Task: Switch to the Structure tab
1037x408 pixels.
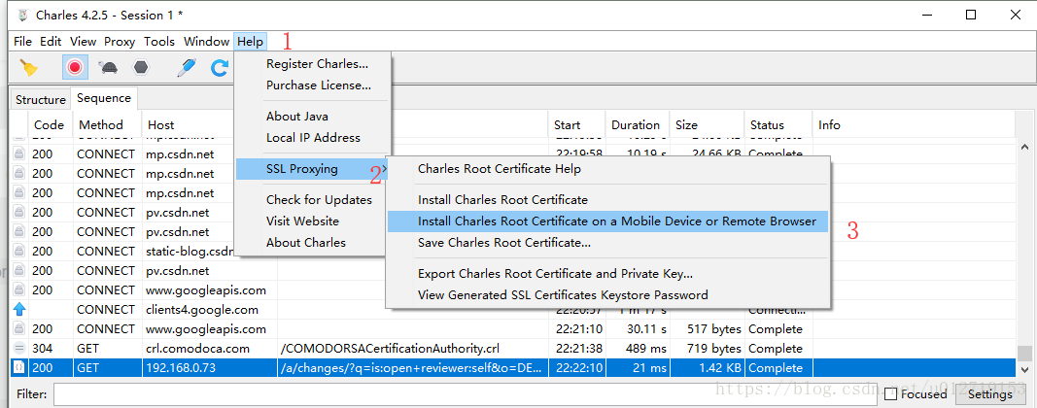Action: pos(41,100)
